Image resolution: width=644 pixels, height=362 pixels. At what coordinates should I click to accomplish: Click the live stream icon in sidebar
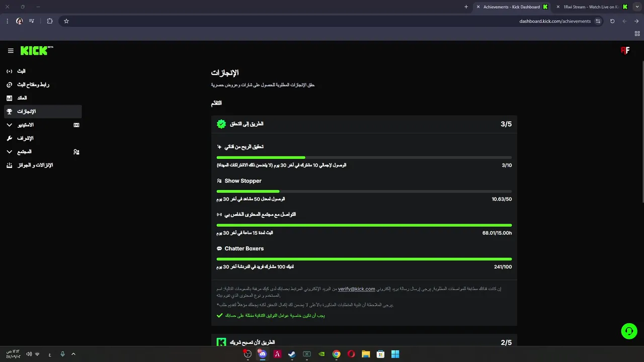(9, 71)
